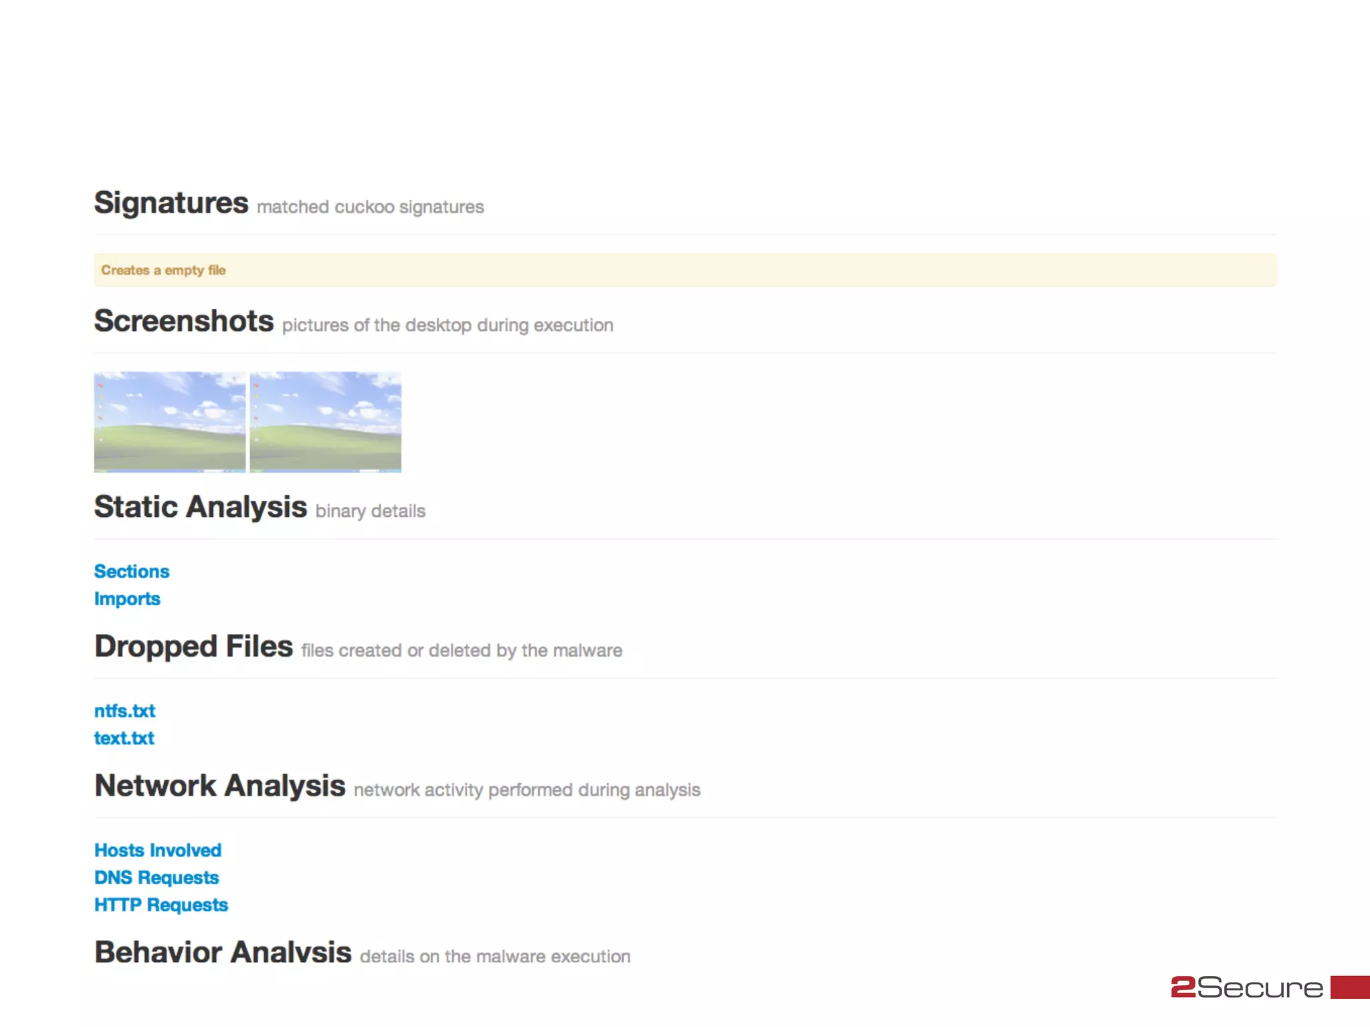Viewport: 1370px width, 1027px height.
Task: Click the Network Analysis heading
Action: [x=220, y=786]
